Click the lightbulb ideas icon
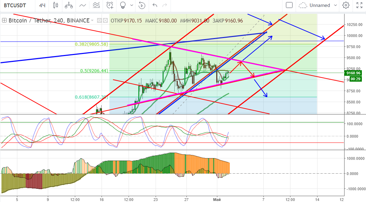Screen dimensions: 366x202 122,5
